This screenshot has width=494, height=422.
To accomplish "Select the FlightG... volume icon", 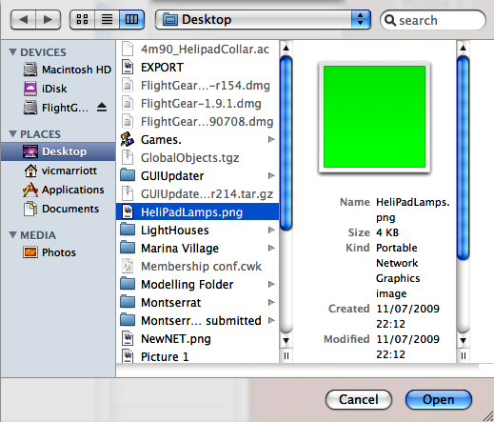I will point(30,108).
